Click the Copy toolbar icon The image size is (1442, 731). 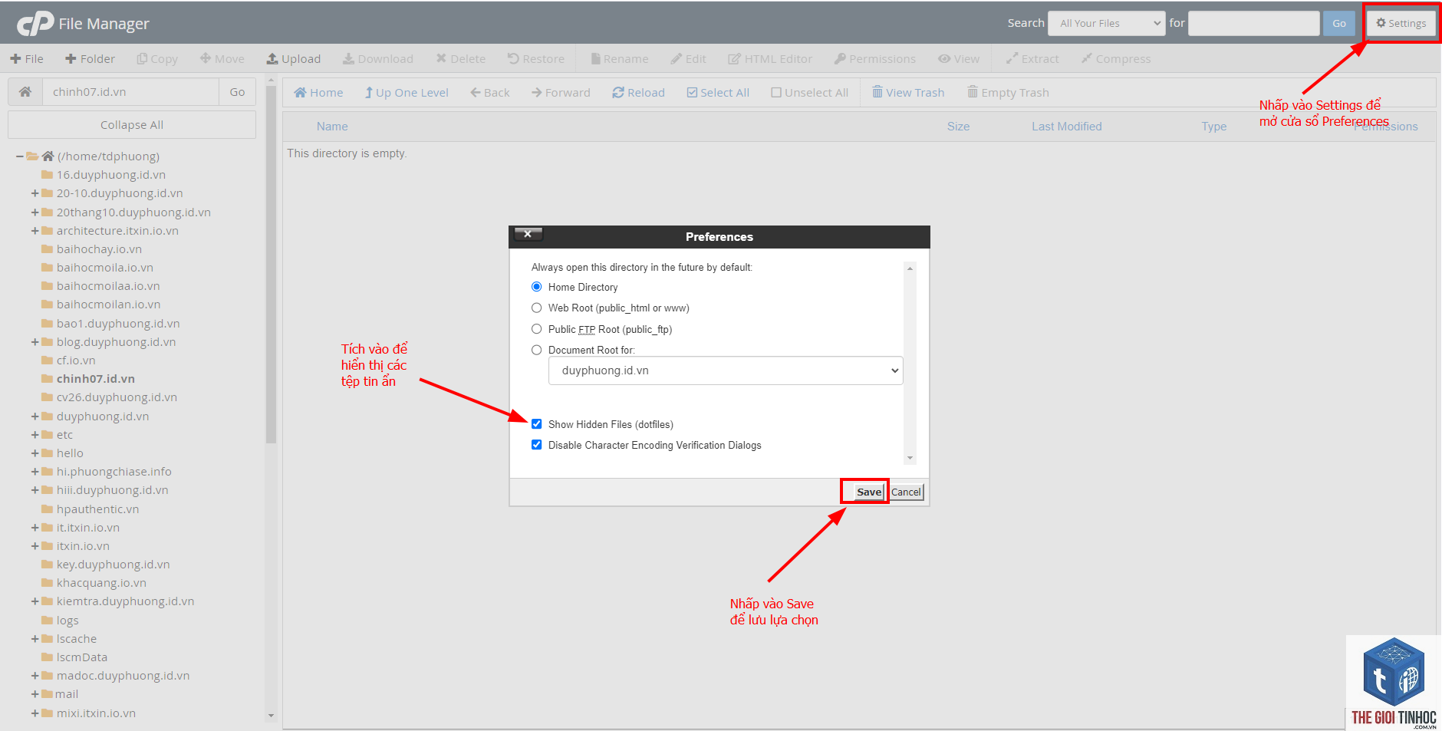(x=142, y=58)
